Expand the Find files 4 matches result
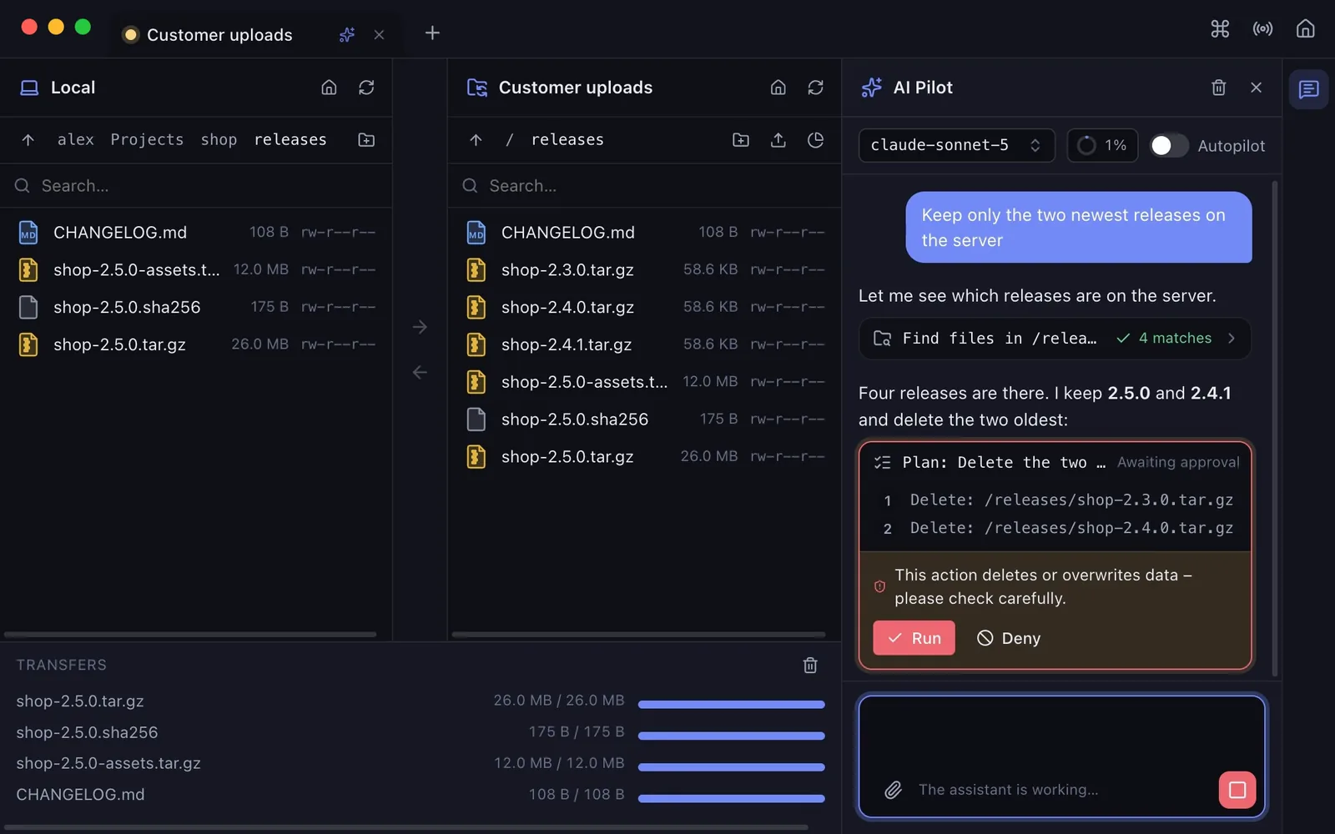 point(1055,338)
